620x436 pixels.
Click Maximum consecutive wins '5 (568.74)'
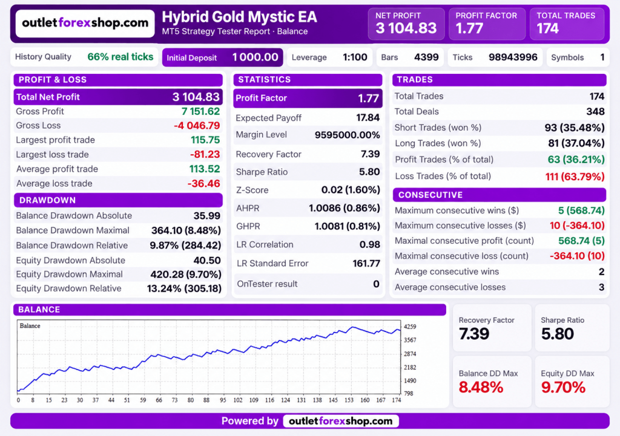[581, 210]
